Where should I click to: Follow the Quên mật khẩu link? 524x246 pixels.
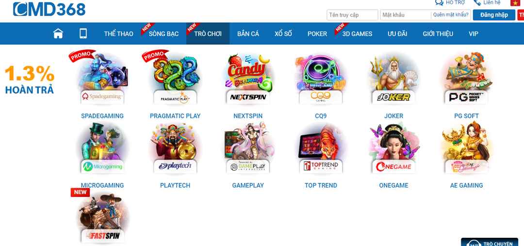(451, 15)
